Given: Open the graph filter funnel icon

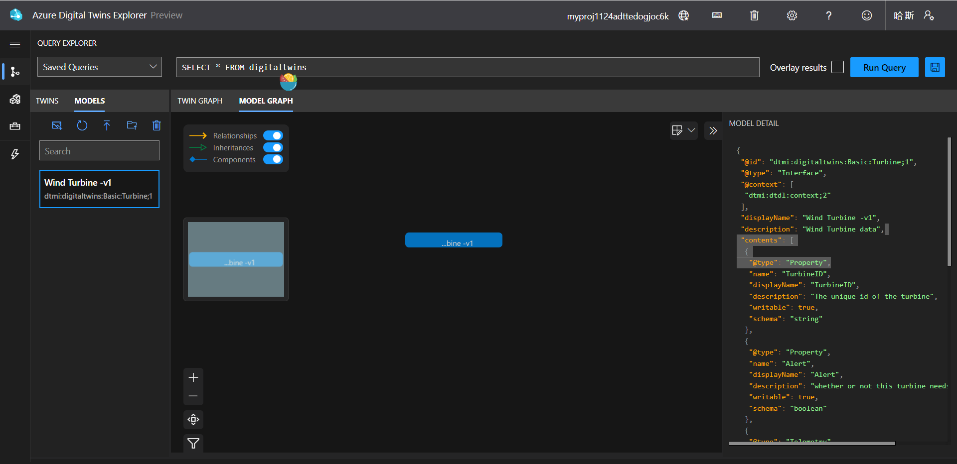Looking at the screenshot, I should (193, 443).
